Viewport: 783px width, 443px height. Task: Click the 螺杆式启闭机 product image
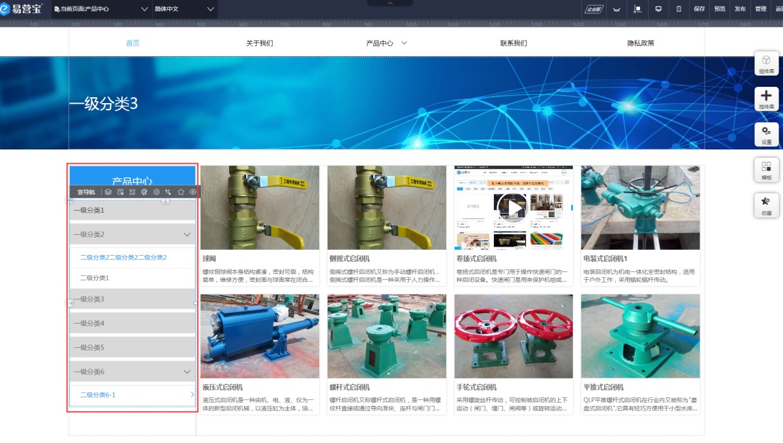pyautogui.click(x=387, y=336)
